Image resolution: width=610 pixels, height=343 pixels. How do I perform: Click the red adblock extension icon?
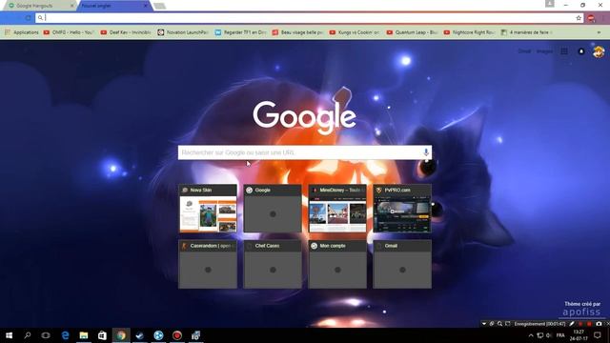click(591, 18)
